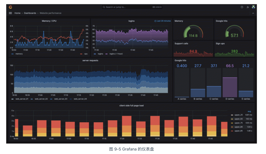
Task: Click the 66.5 D-series value
Action: (230, 66)
